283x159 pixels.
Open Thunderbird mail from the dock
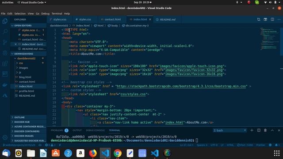[6, 153]
